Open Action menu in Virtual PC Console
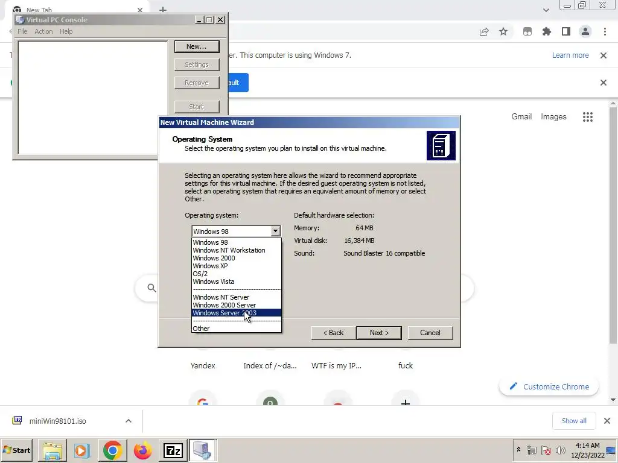The height and width of the screenshot is (463, 618). coord(43,31)
